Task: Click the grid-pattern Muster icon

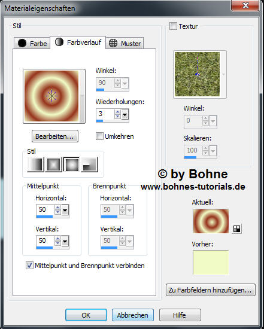Action: pos(113,43)
